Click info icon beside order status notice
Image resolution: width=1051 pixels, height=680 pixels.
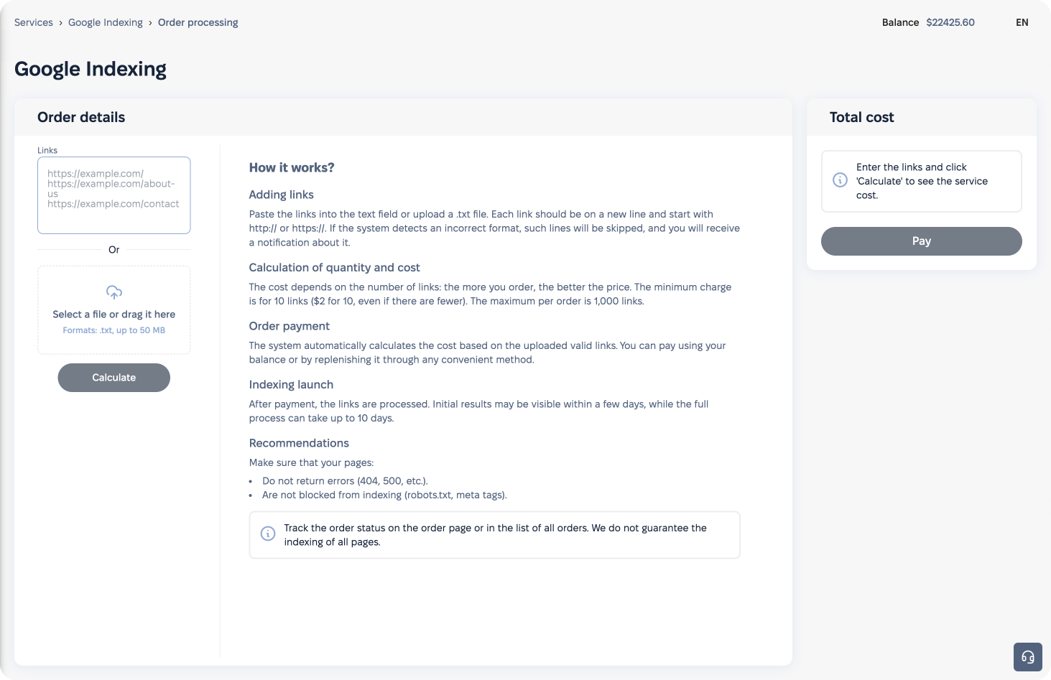267,534
